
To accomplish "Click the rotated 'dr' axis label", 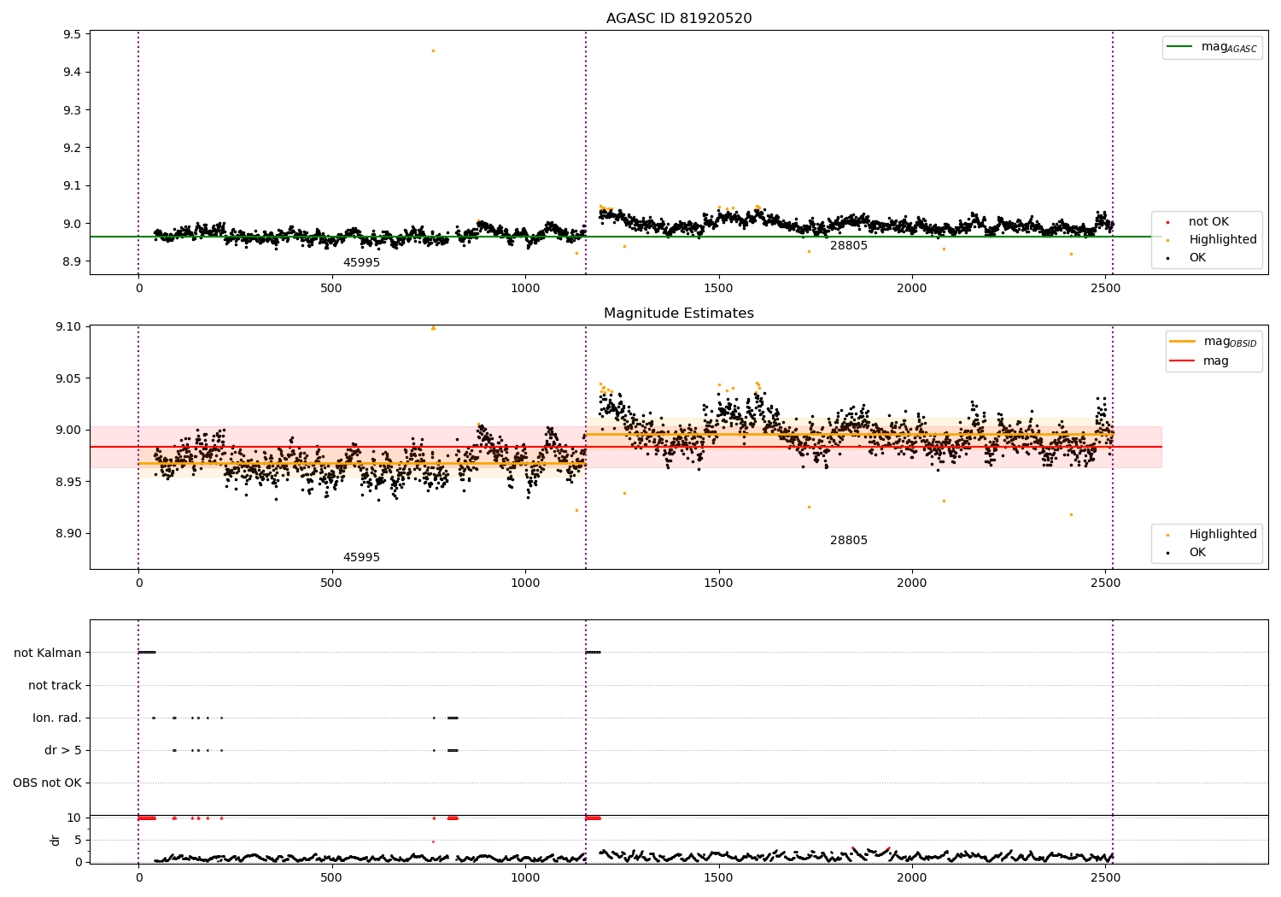I will (x=56, y=840).
